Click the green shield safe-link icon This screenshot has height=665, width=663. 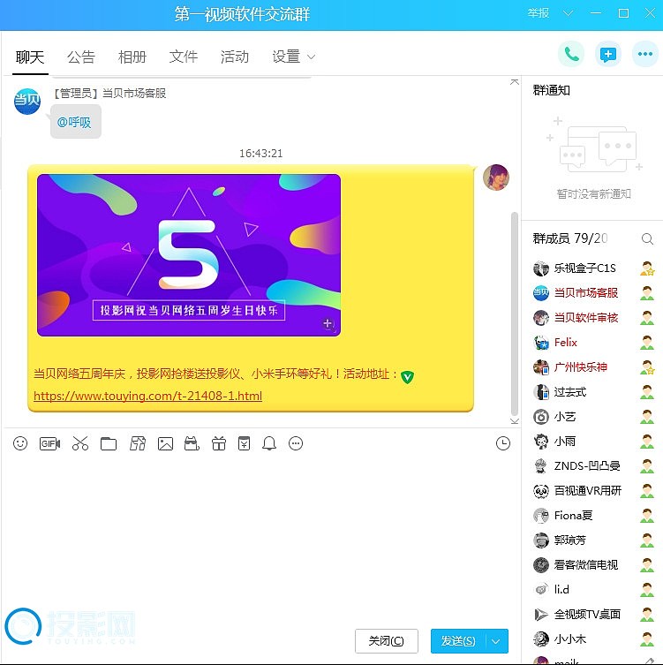click(407, 376)
